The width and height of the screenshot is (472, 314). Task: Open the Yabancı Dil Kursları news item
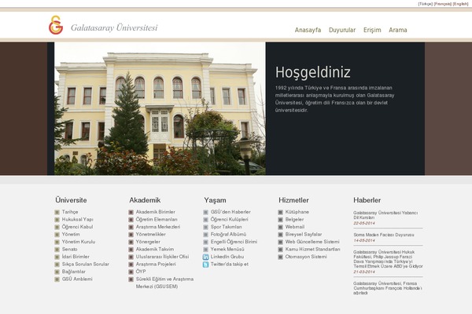385,215
